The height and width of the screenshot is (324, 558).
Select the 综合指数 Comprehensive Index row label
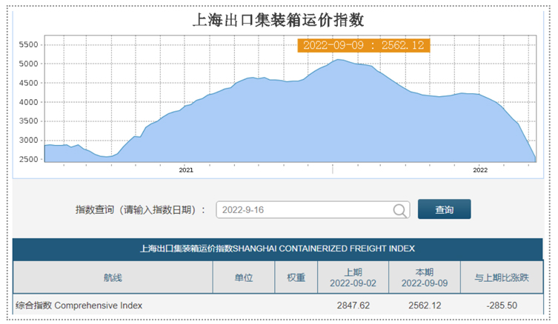coord(79,306)
